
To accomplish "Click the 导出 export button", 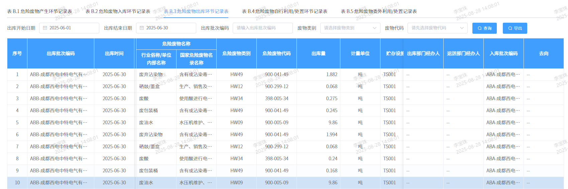I will [515, 28].
